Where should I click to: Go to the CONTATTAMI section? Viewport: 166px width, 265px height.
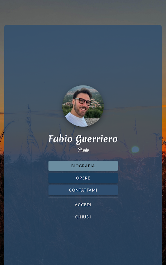click(83, 190)
